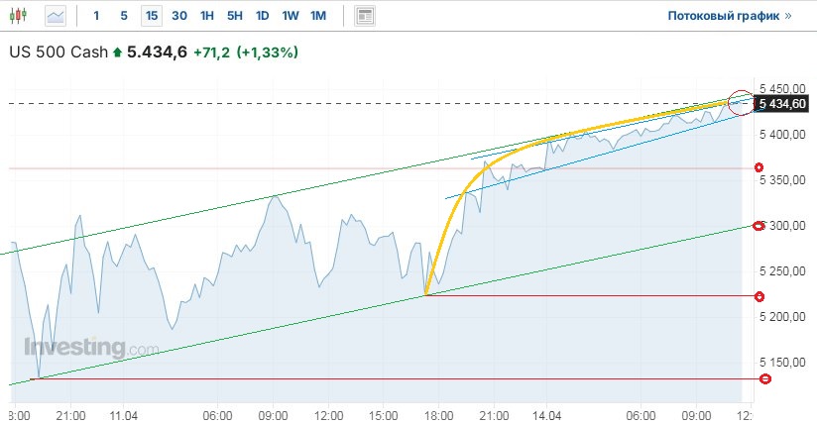Click the red marker at 5 350 level

point(759,167)
